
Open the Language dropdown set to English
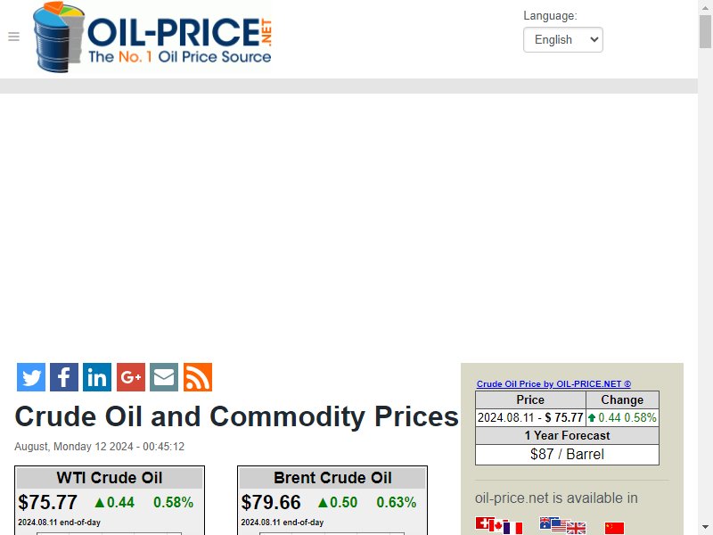563,39
